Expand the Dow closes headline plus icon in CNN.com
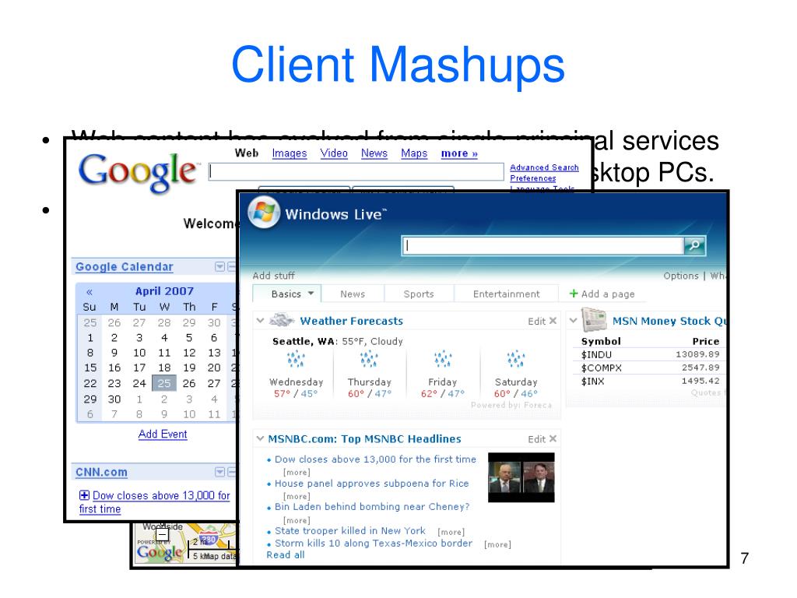Image resolution: width=797 pixels, height=598 pixels. [84, 495]
